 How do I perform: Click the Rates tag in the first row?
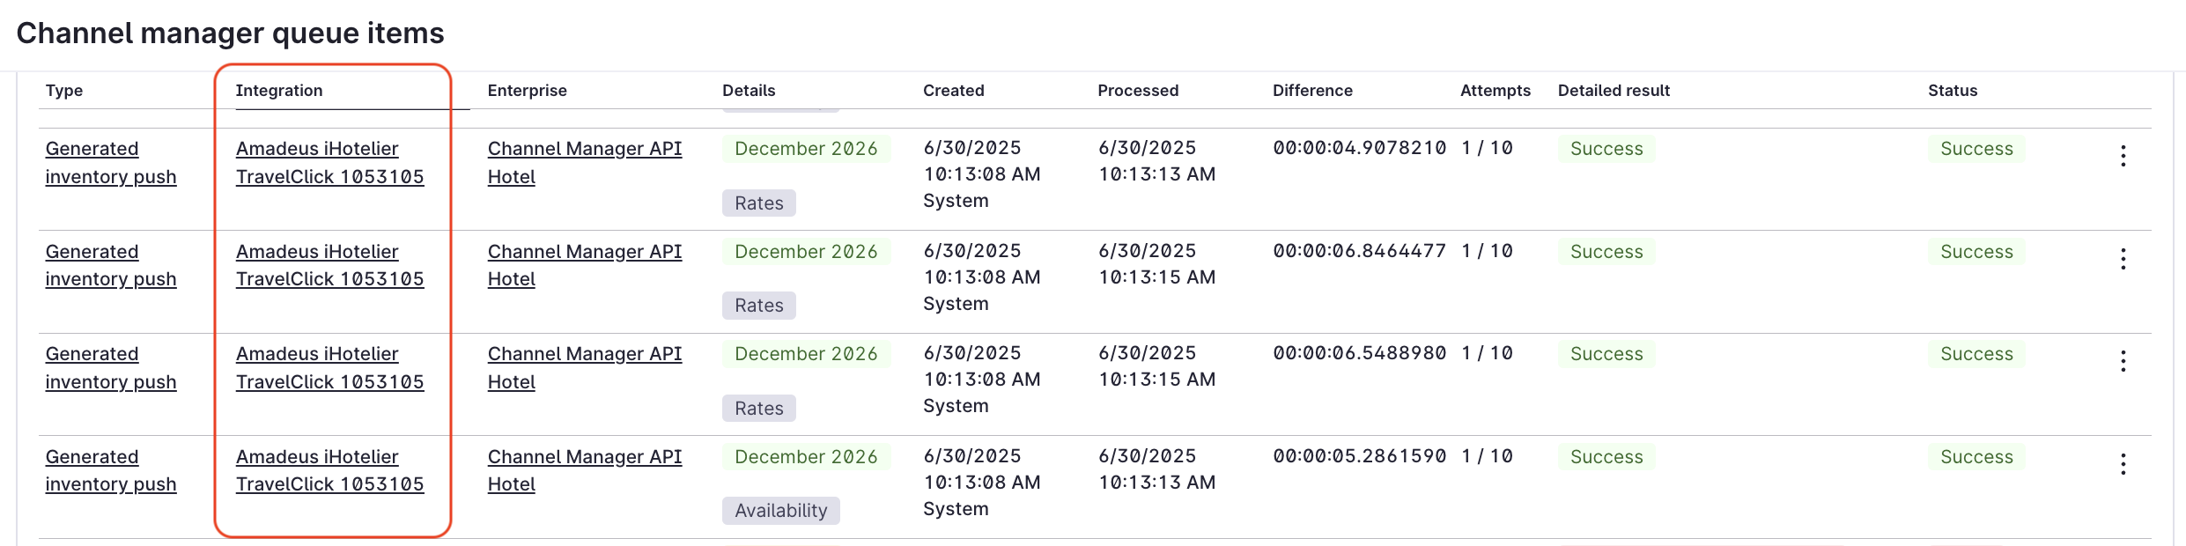pos(758,203)
